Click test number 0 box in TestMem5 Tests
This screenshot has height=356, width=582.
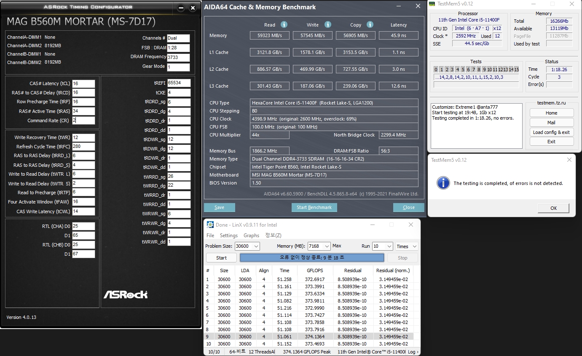pos(436,70)
